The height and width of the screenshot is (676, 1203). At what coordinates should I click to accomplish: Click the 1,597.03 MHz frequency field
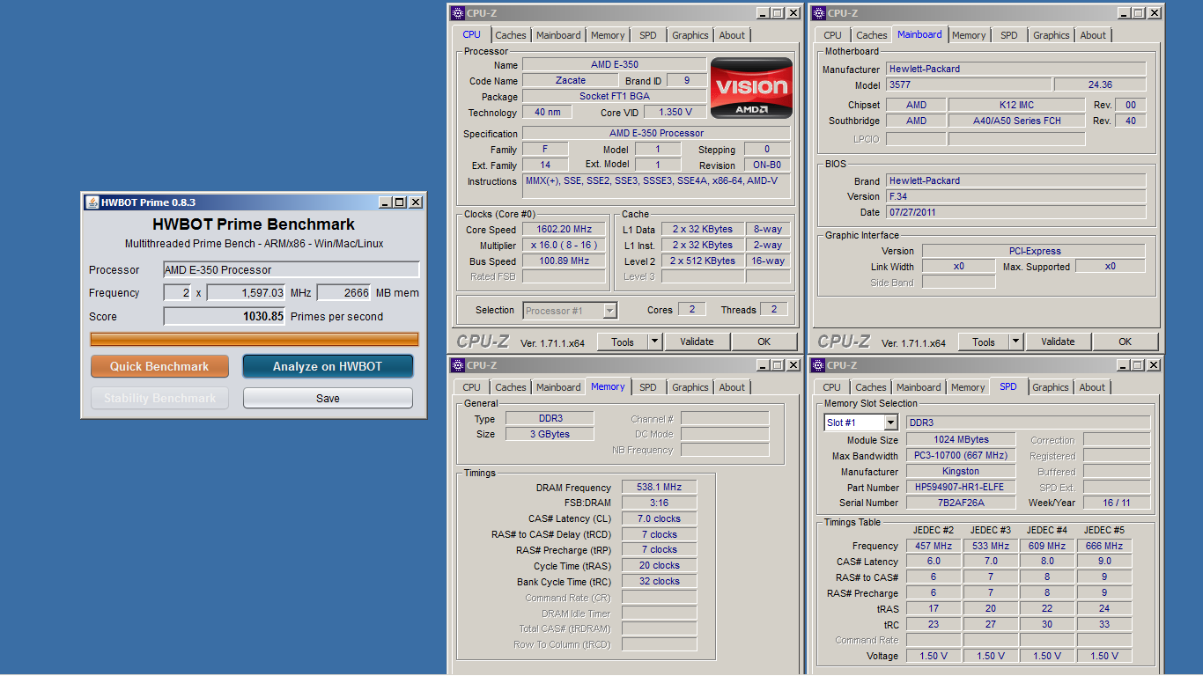(247, 293)
